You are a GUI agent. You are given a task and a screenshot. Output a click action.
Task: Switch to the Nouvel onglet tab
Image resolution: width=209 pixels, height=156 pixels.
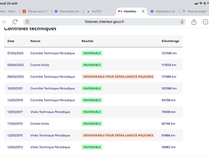[195, 11]
